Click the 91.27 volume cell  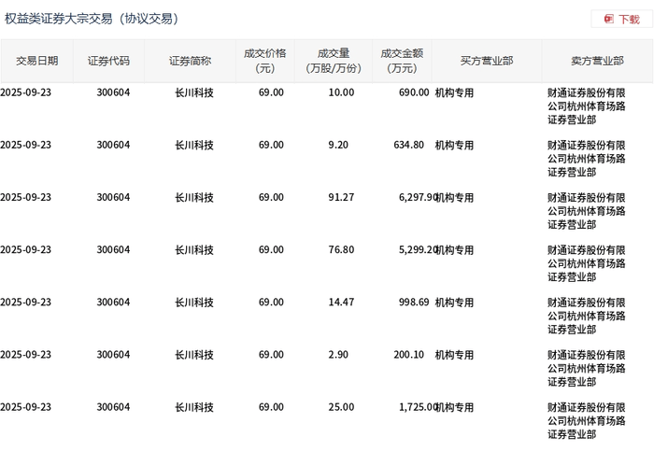tap(341, 198)
